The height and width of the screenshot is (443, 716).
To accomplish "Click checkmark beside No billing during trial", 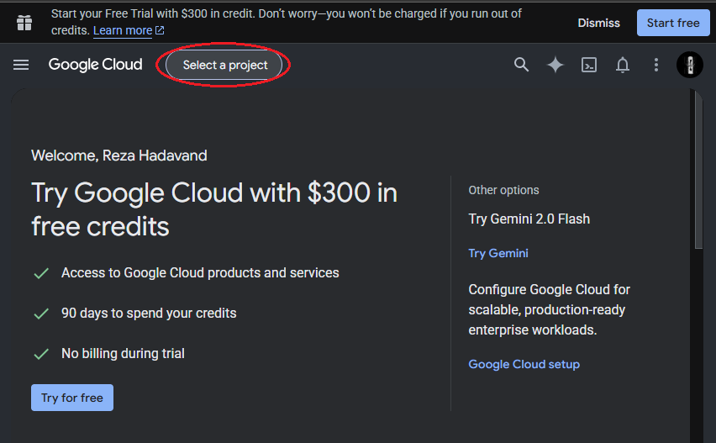I will pos(41,354).
